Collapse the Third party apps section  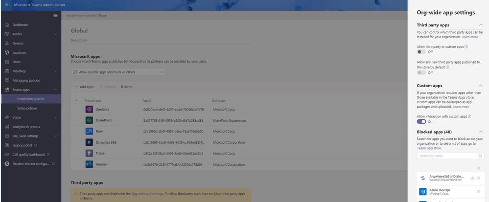[x=481, y=25]
